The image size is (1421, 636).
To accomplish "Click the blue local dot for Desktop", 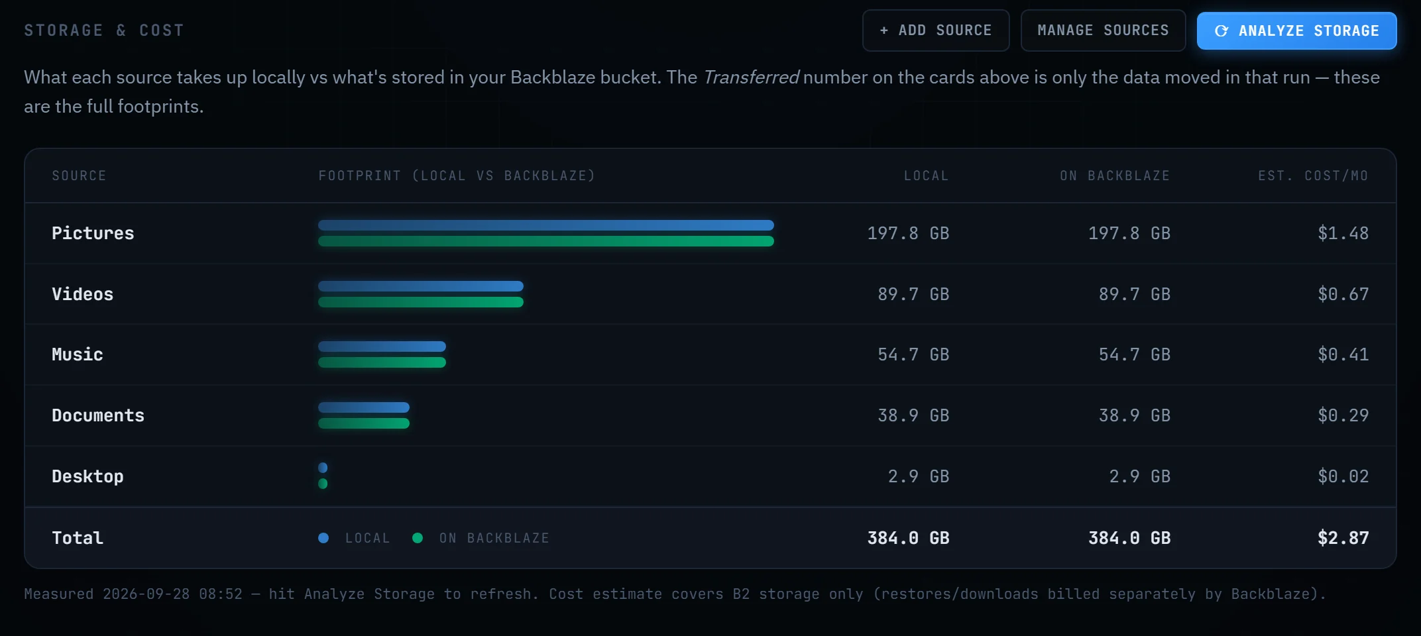I will click(x=323, y=468).
